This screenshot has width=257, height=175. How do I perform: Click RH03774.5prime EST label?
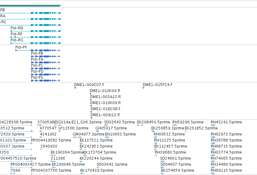pyautogui.click(x=226, y=152)
